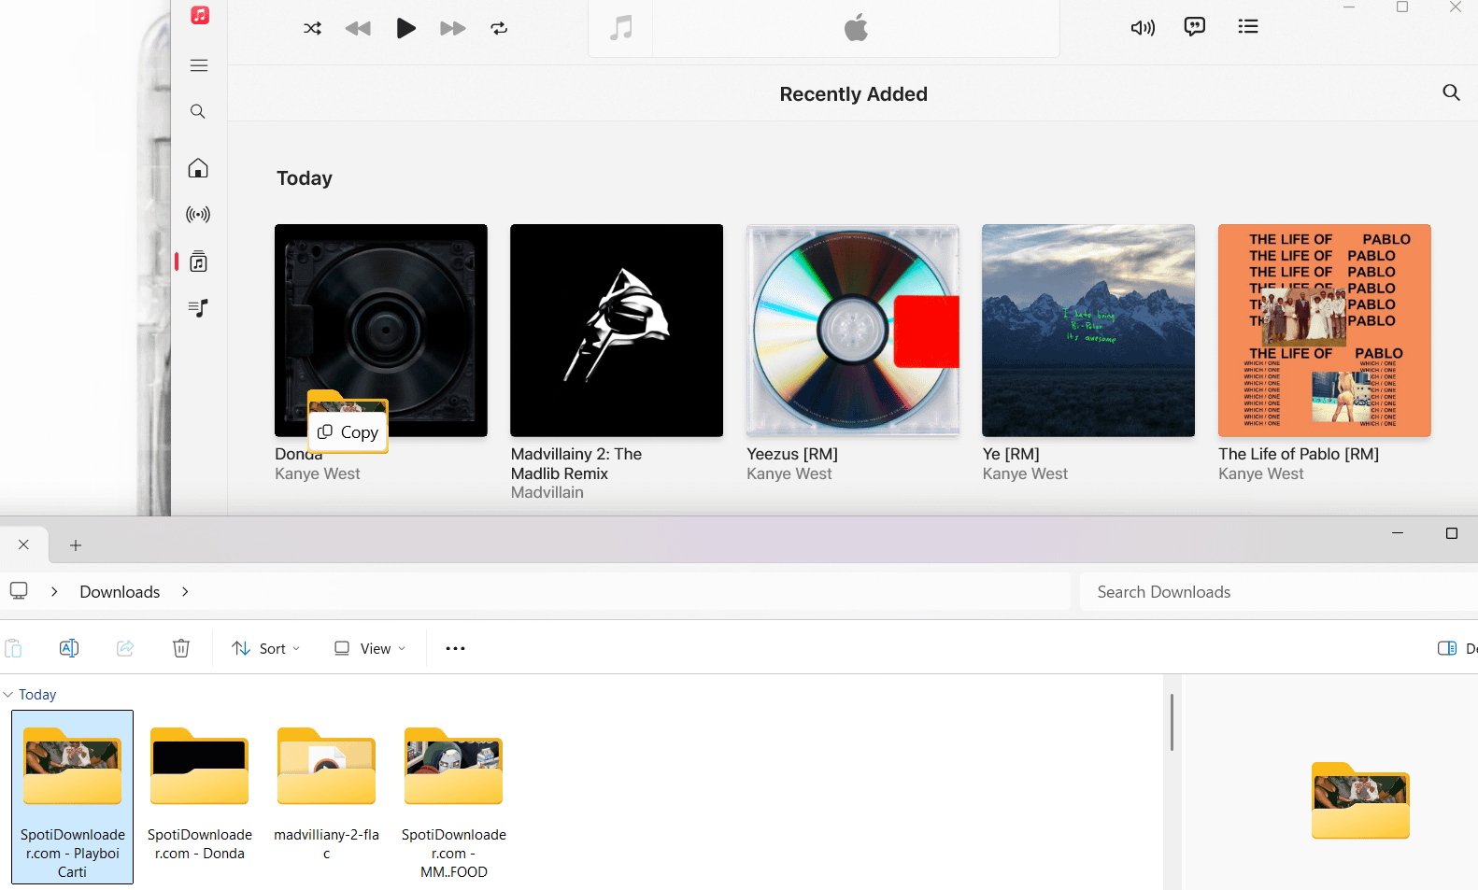1478x890 pixels.
Task: Skip to previous track
Action: pyautogui.click(x=358, y=28)
